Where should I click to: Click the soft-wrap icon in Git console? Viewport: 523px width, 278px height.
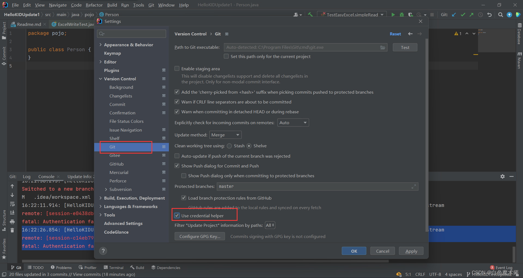12,204
